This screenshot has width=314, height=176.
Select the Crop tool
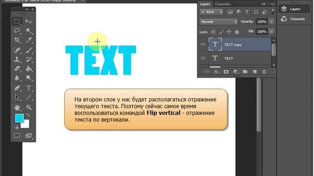pos(17,40)
